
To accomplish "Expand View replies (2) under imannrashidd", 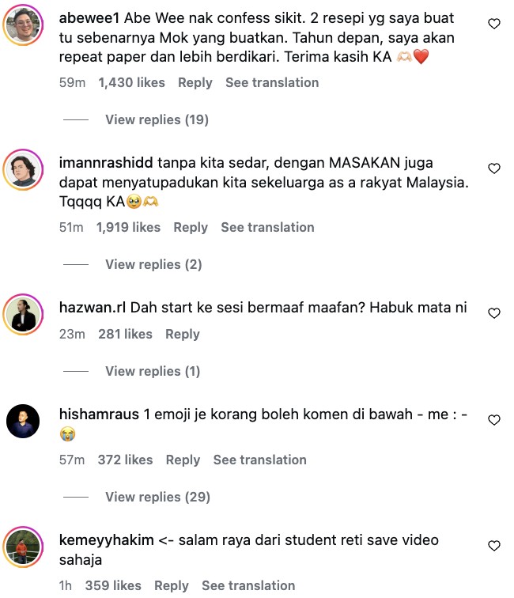I will pos(153,264).
